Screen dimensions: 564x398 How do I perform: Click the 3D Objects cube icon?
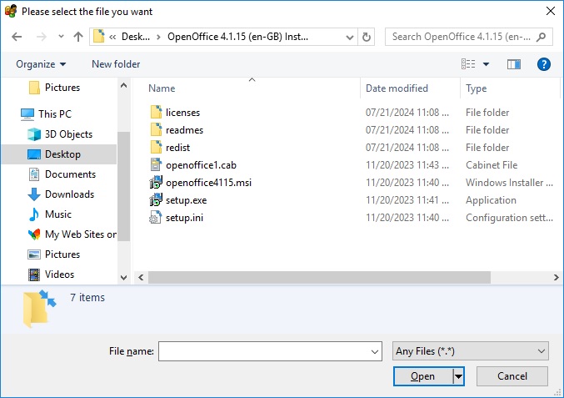click(34, 134)
